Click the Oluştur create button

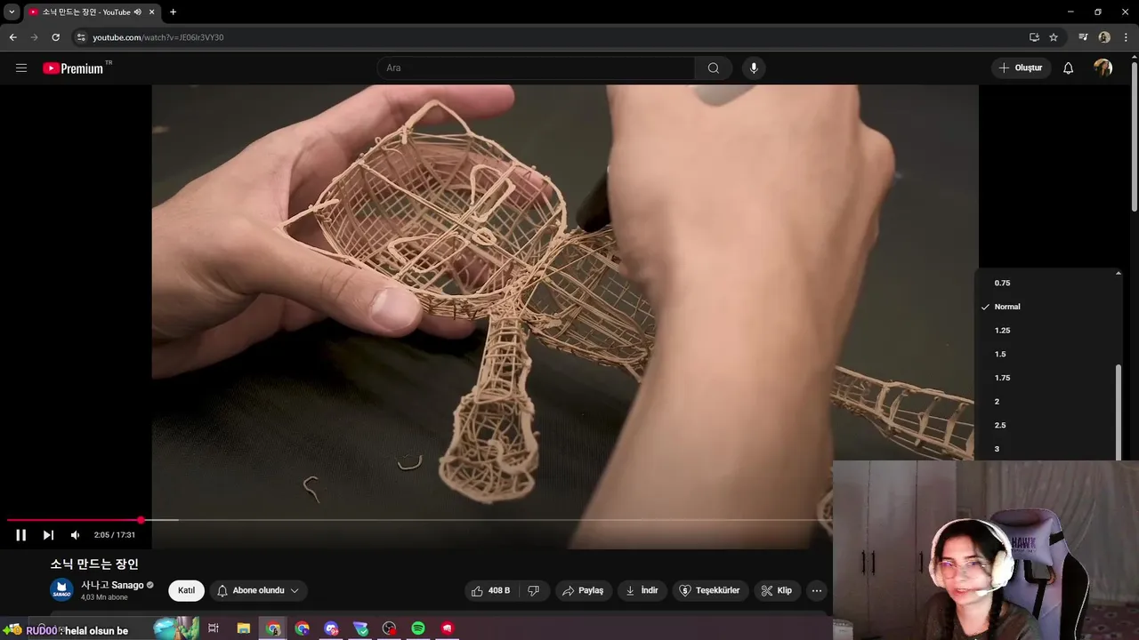pos(1021,68)
